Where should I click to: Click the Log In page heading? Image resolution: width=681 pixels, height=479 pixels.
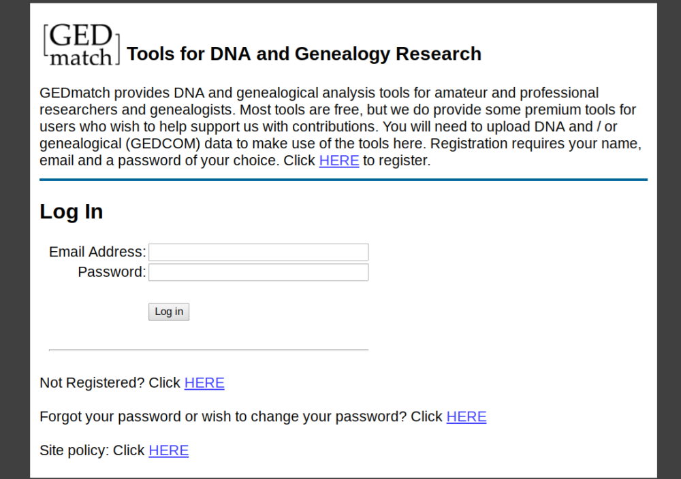pos(71,212)
